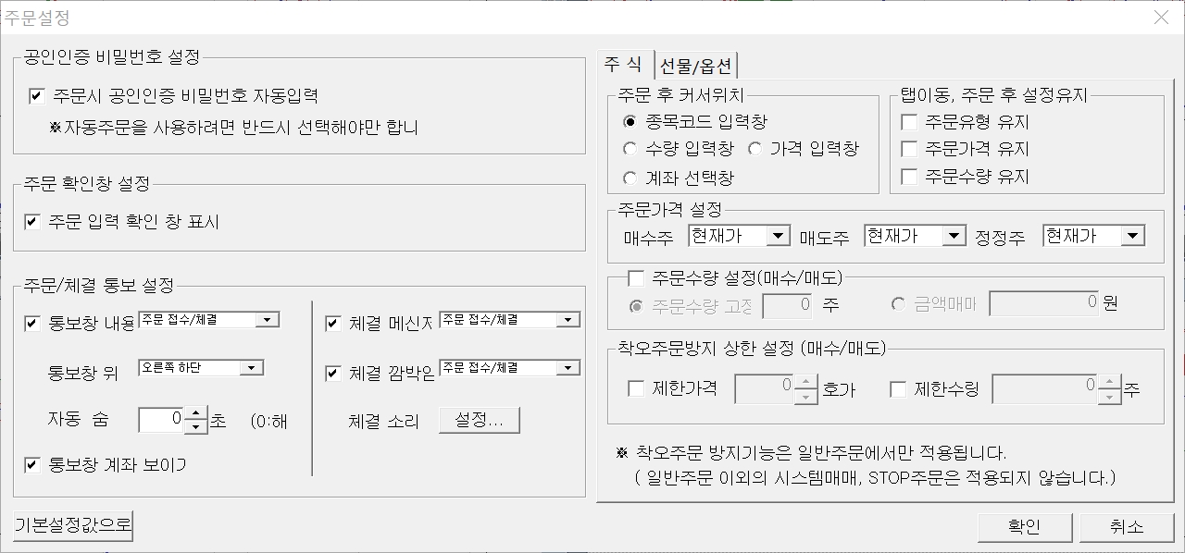
Task: Expand the 통보창 위치 dropdown
Action: pyautogui.click(x=251, y=368)
